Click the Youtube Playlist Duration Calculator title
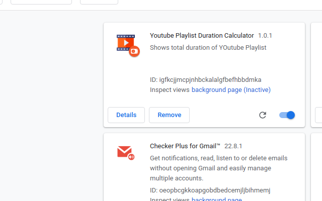322x201 pixels. click(x=202, y=36)
